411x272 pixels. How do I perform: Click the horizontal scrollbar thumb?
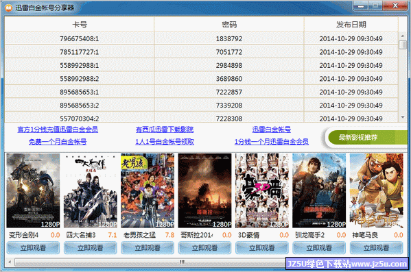click(x=182, y=262)
